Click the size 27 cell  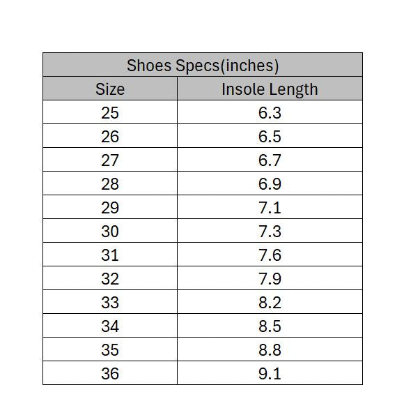[x=110, y=160]
